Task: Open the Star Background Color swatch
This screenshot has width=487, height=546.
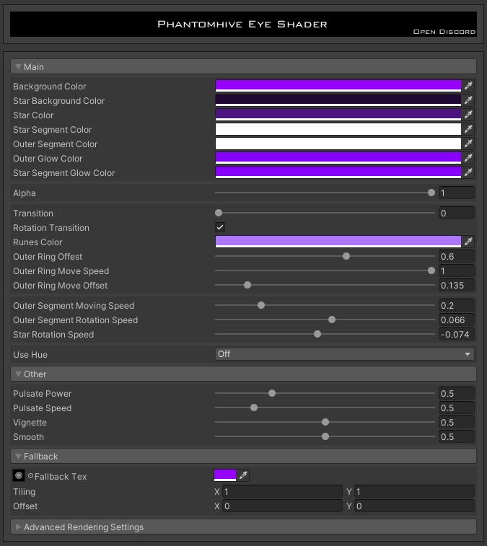Action: (338, 100)
